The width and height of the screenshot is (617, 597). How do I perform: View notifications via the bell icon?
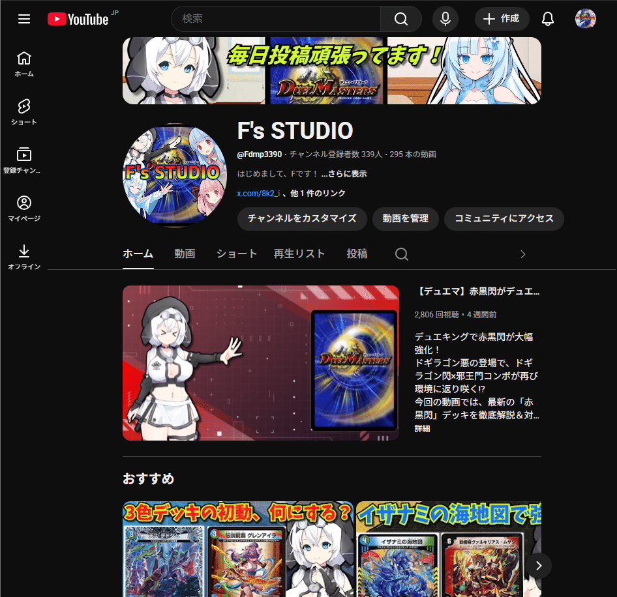point(548,19)
